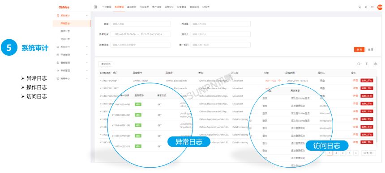
Task: Click the 消息中心 sidebar icon
Action: pos(58,78)
